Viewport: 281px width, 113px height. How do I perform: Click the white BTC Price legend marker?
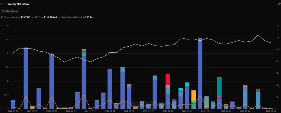pos(32,17)
